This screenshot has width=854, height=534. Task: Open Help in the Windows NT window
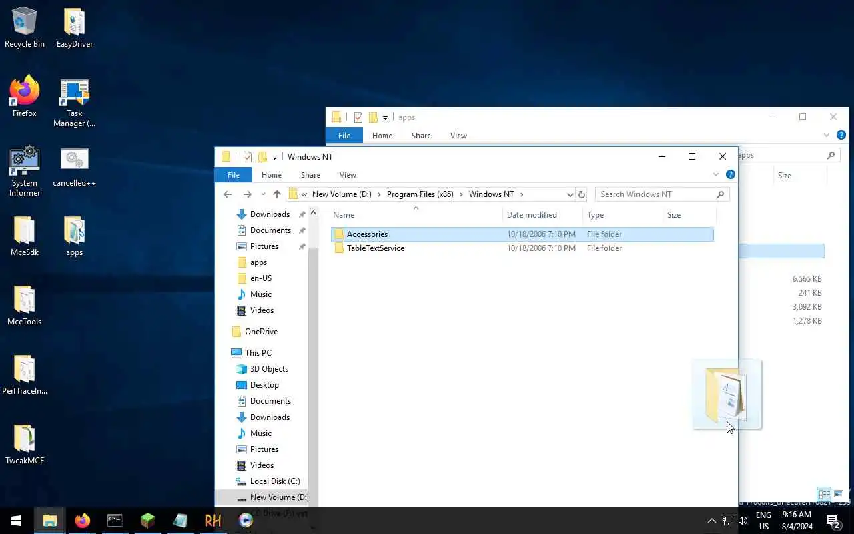(731, 174)
